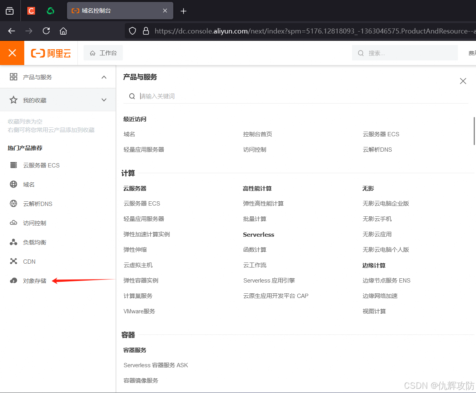Image resolution: width=476 pixels, height=393 pixels.
Task: Open 无影云电脑个人版
Action: 386,249
